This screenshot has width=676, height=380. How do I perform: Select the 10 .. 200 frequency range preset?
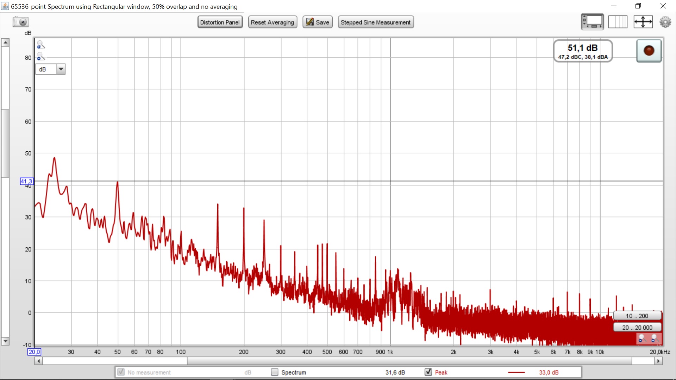[x=637, y=316]
